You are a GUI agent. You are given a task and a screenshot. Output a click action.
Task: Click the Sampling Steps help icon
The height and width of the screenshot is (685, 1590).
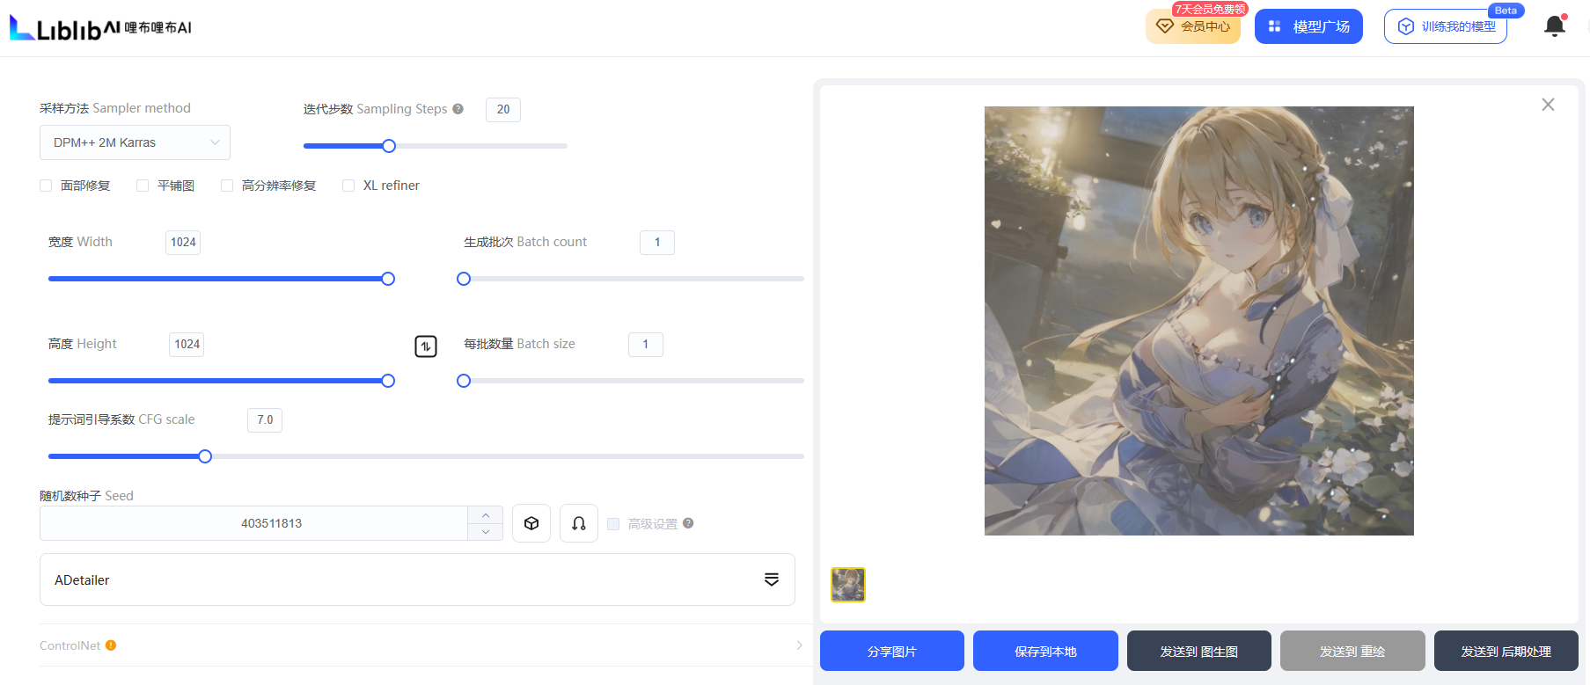[458, 109]
